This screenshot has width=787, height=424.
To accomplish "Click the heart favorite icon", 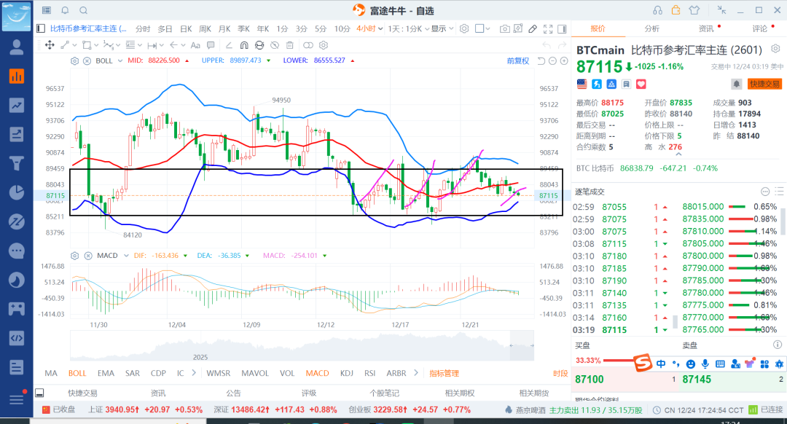I will (641, 84).
